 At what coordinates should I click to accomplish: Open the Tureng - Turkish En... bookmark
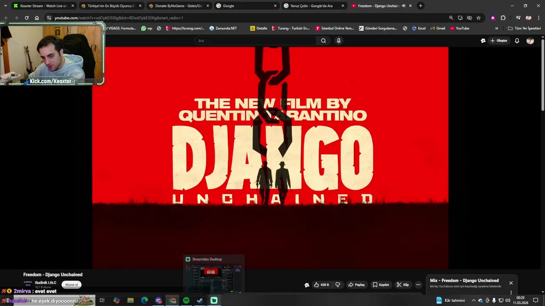click(x=290, y=28)
